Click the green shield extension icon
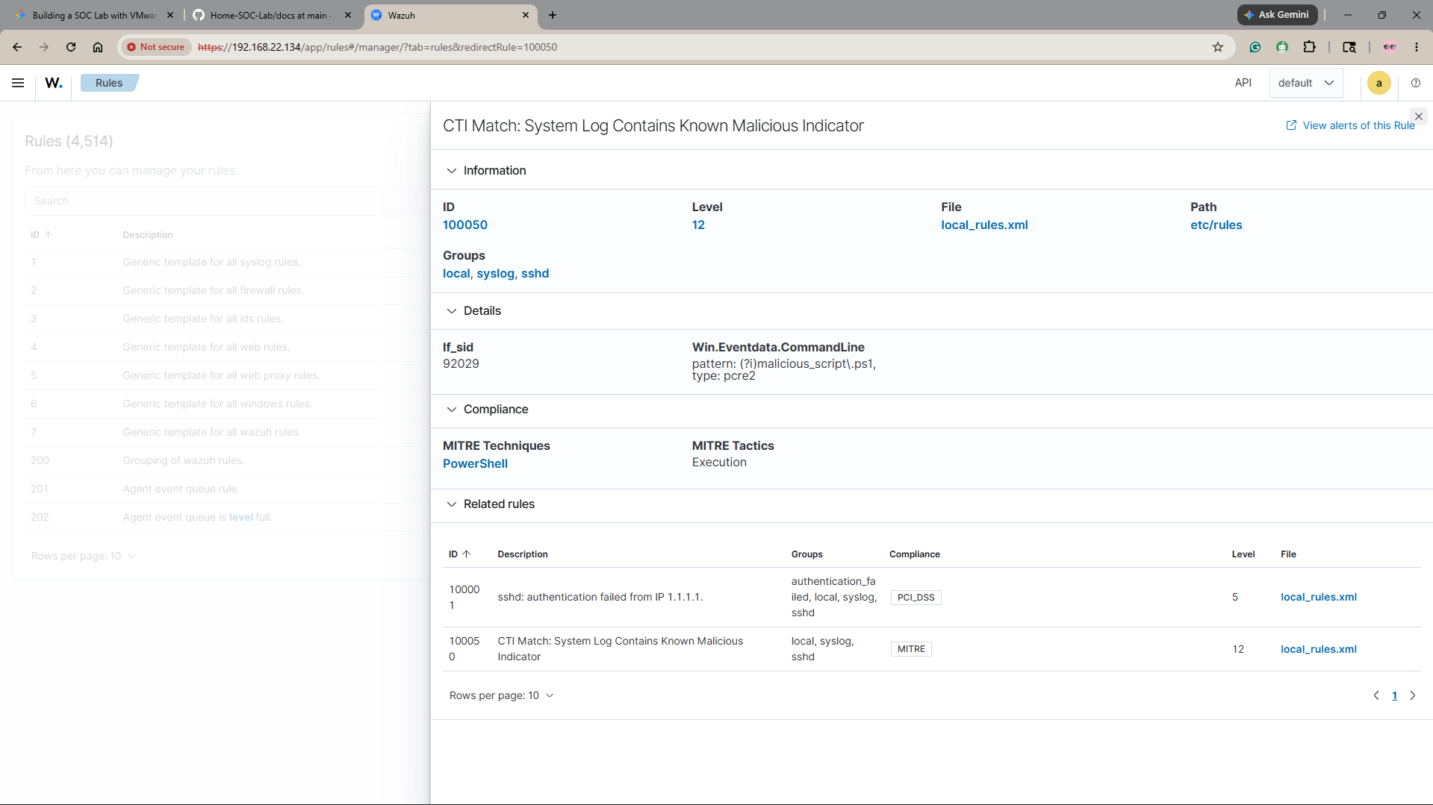1433x805 pixels. (1282, 47)
